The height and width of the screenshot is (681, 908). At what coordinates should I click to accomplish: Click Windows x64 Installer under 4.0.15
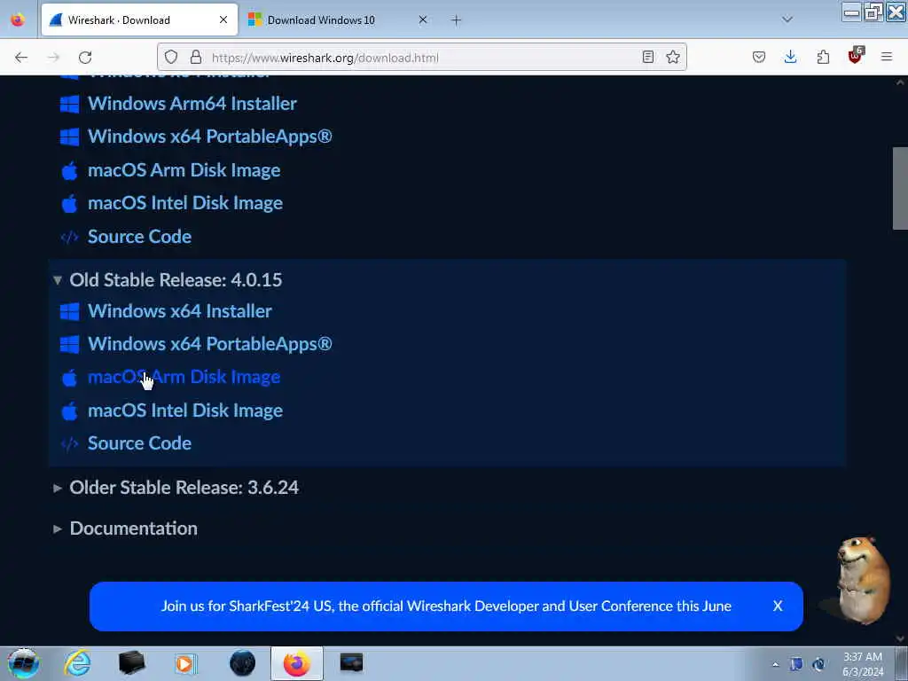pos(179,311)
